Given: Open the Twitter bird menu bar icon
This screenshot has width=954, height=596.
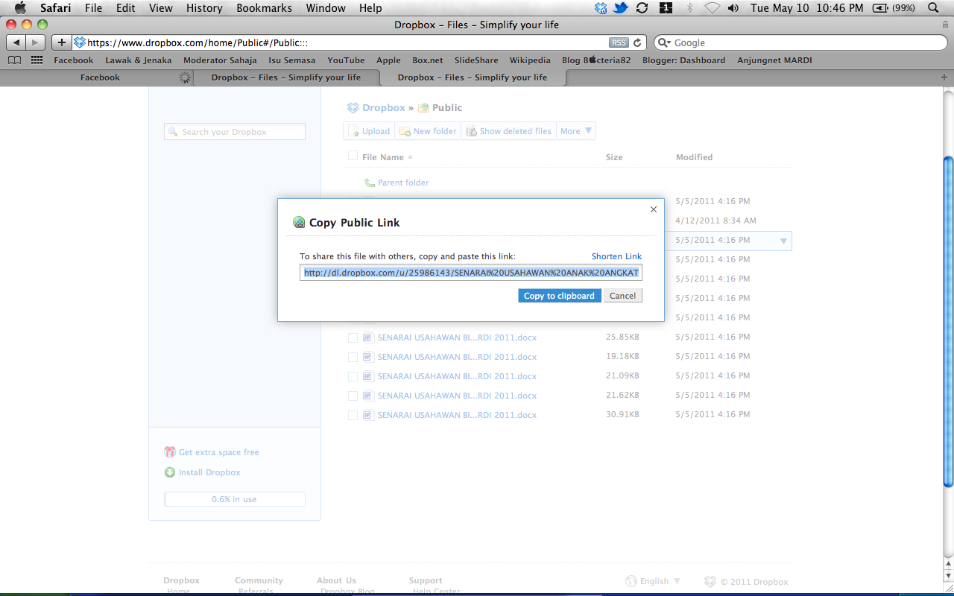Looking at the screenshot, I should pyautogui.click(x=621, y=8).
